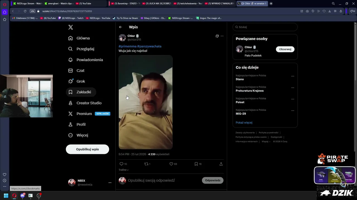The image size is (357, 200).
Task: Open options for MiG-29 trend
Action: tap(293, 111)
